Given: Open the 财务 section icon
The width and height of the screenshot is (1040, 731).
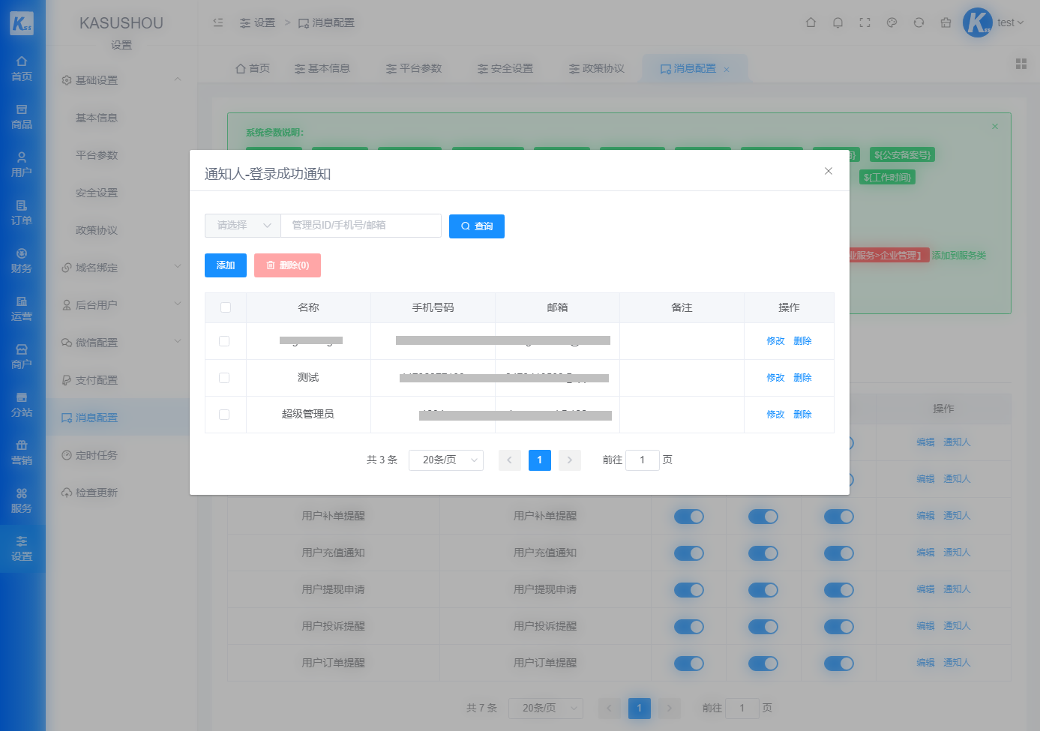Looking at the screenshot, I should 22,261.
